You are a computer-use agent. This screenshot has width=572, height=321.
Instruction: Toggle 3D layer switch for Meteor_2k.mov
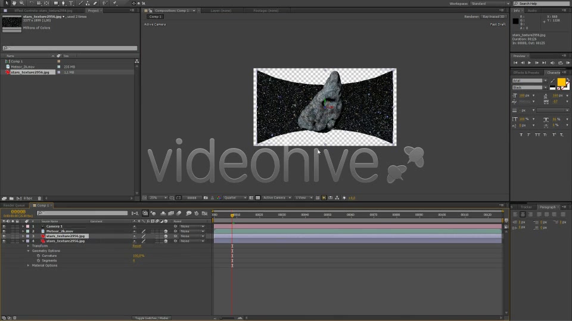point(166,231)
